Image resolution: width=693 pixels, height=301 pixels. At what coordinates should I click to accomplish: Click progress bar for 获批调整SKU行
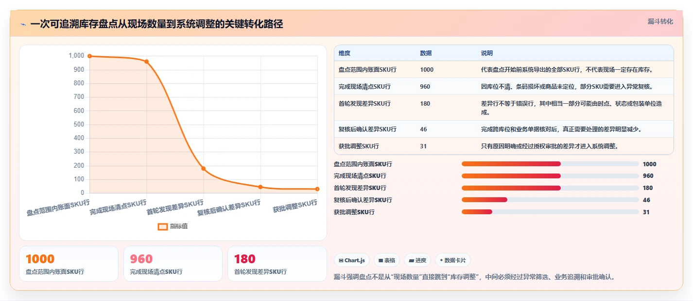coord(550,212)
